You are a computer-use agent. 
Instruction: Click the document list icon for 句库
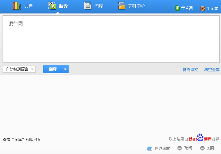click(x=88, y=6)
